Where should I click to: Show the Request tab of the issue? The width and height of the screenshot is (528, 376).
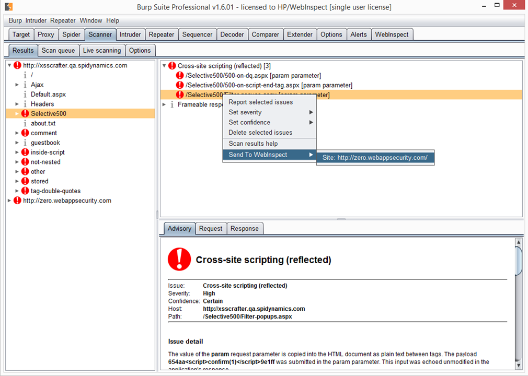211,229
